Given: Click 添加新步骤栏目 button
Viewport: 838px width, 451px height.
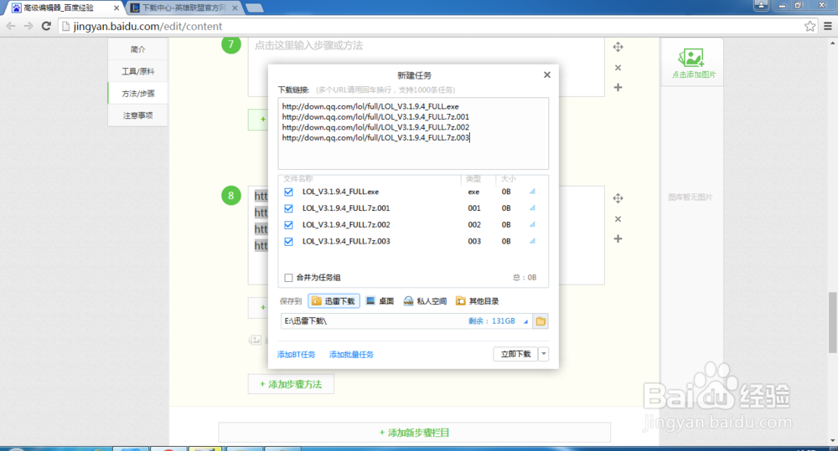Looking at the screenshot, I should tap(414, 433).
